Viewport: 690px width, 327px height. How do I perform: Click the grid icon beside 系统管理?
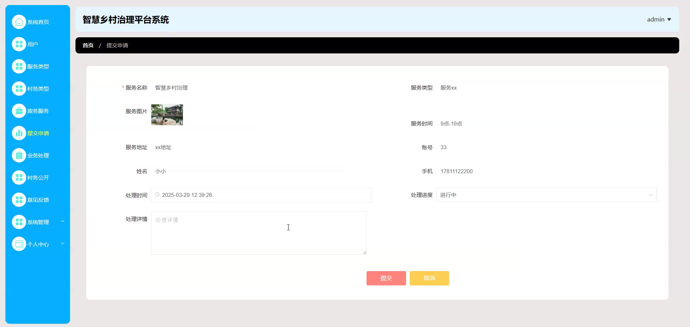pyautogui.click(x=19, y=222)
